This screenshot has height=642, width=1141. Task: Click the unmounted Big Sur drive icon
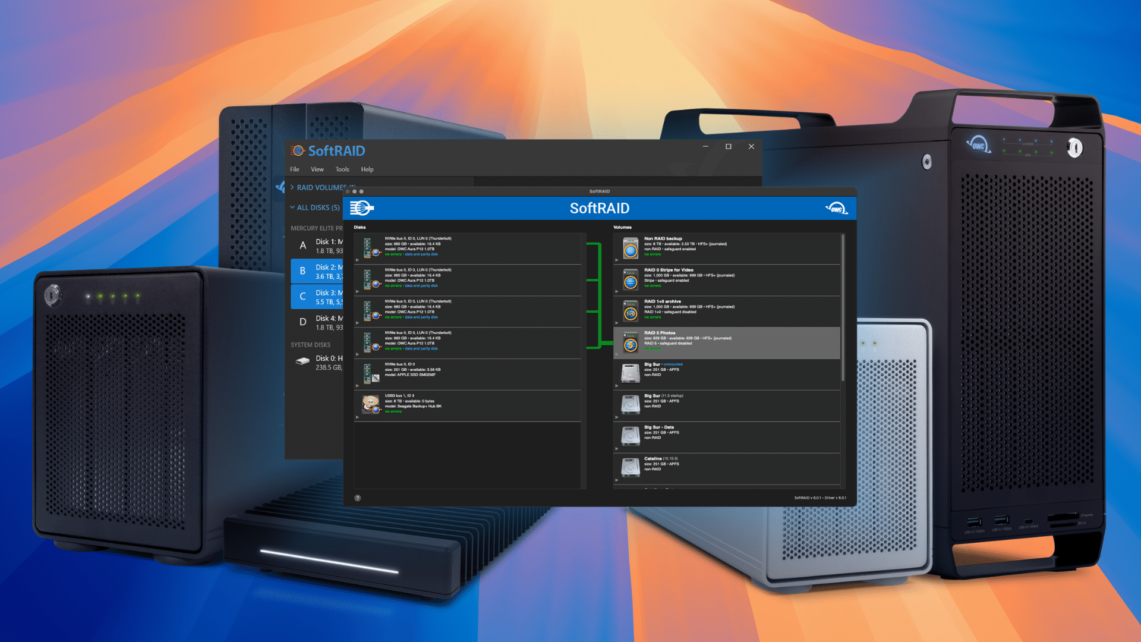pyautogui.click(x=631, y=373)
